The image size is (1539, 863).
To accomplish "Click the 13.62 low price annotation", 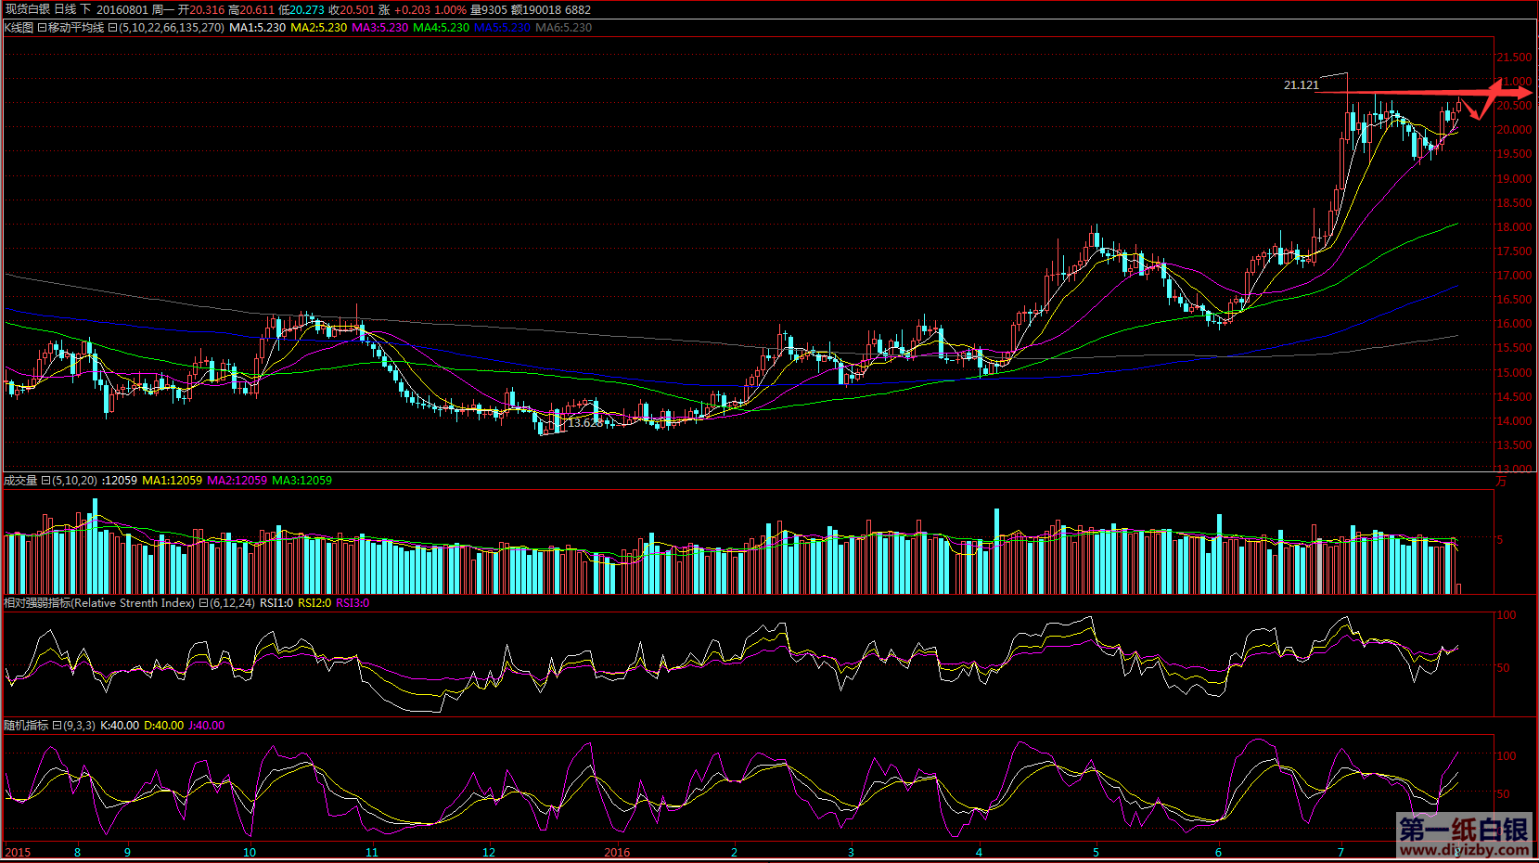I will click(584, 423).
